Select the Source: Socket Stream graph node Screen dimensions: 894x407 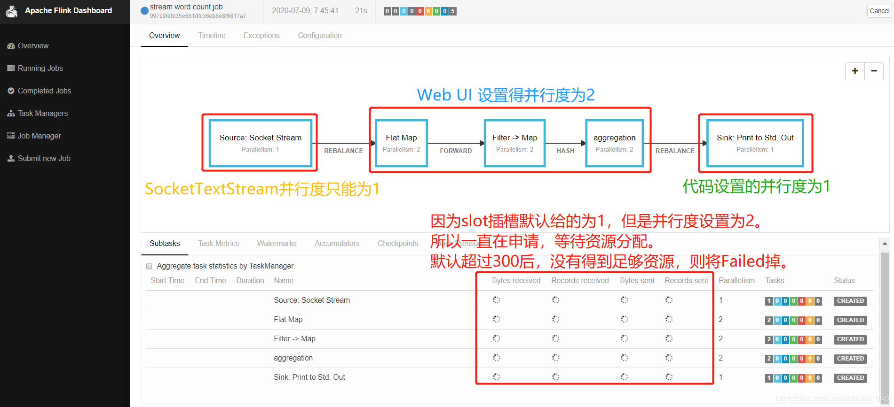pos(261,143)
